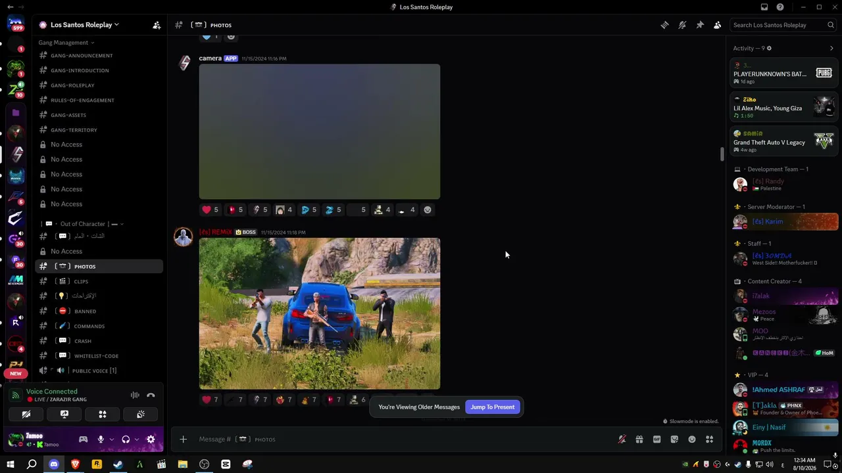Viewport: 842px width, 473px height.
Task: Open the Inbox icon in title bar
Action: click(x=764, y=7)
